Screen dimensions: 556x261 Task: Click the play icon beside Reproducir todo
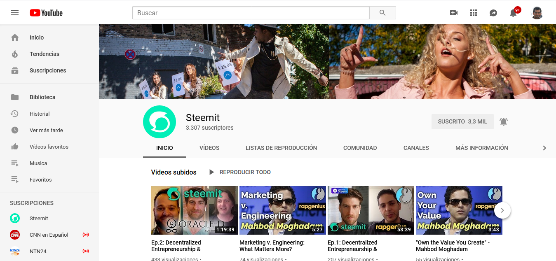click(211, 172)
